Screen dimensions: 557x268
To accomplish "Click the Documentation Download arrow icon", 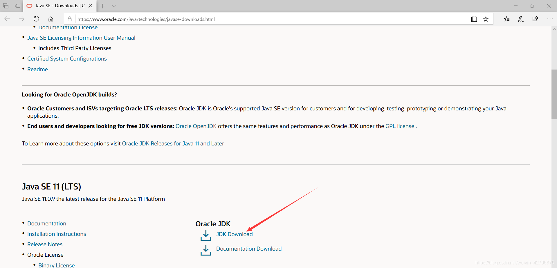I will (206, 250).
